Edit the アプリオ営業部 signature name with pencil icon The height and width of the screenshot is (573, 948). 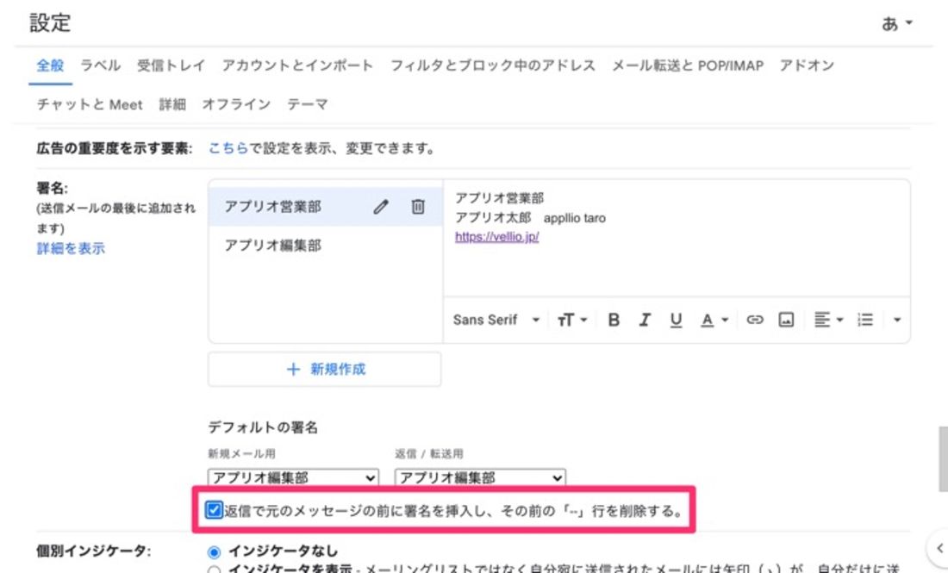381,207
